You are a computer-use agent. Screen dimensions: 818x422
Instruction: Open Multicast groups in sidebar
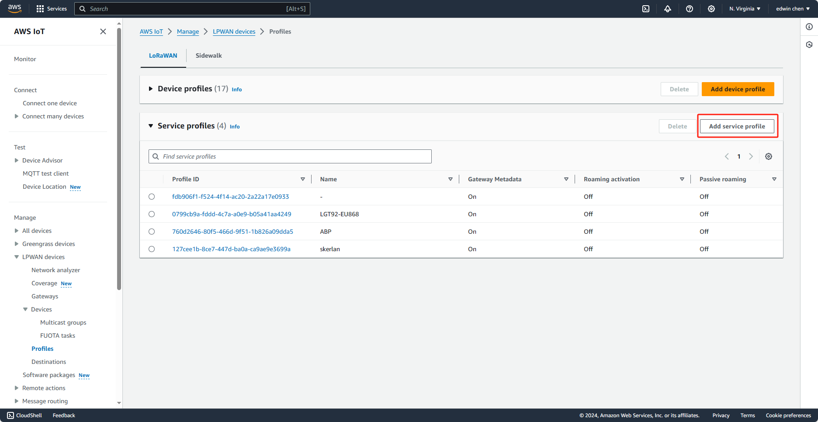pos(63,322)
